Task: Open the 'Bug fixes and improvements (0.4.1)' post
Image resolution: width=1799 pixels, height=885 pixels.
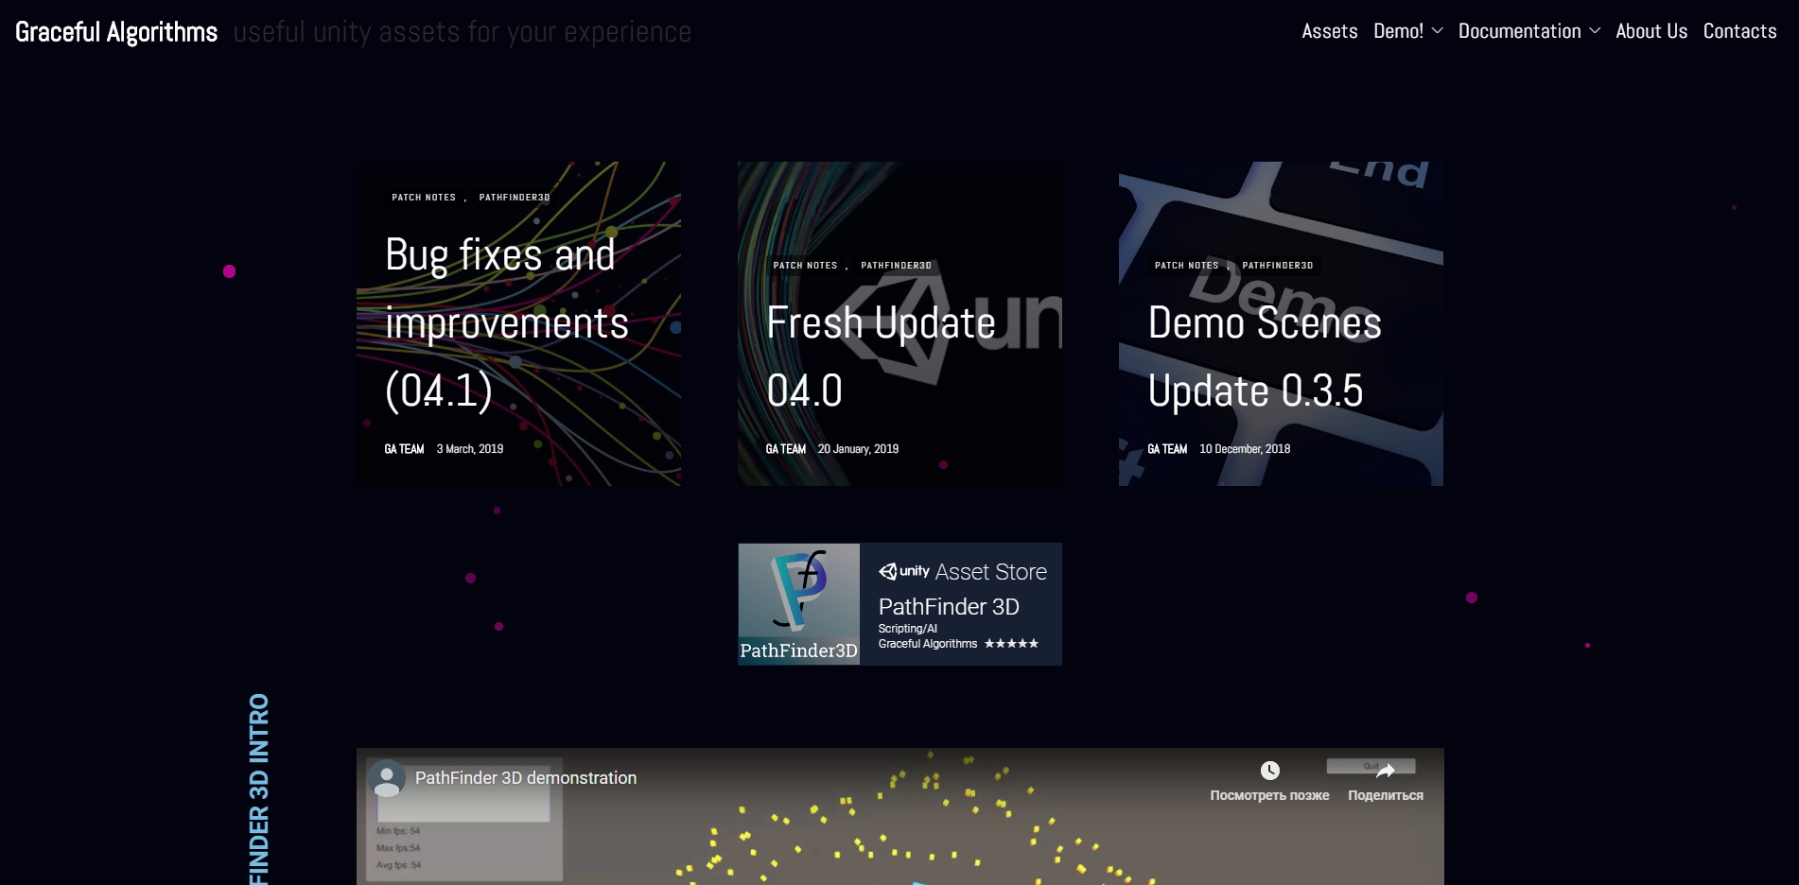Action: click(507, 322)
